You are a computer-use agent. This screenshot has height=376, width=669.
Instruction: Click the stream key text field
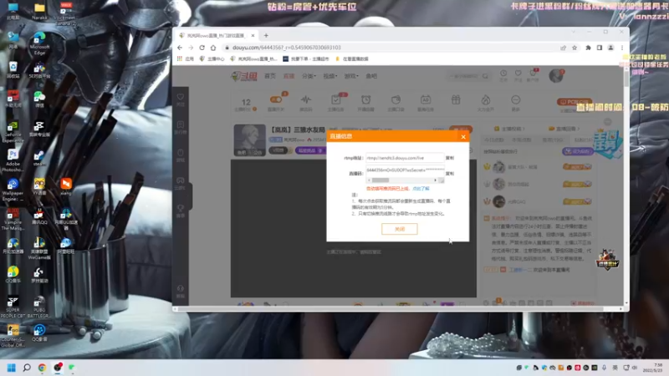point(405,170)
